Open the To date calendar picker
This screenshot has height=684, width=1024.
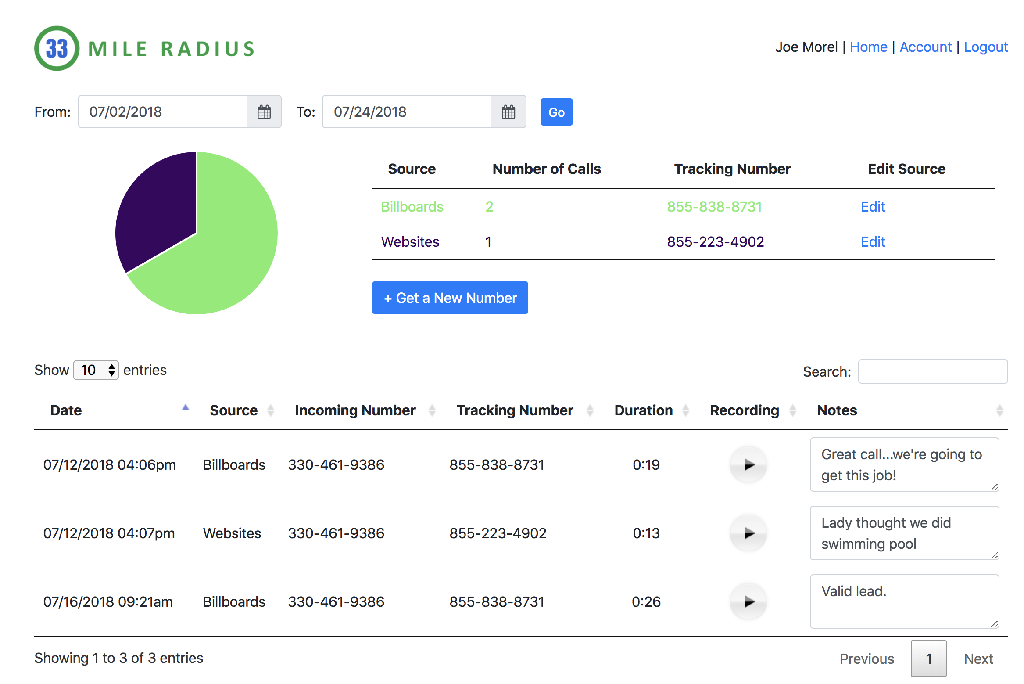pyautogui.click(x=508, y=112)
